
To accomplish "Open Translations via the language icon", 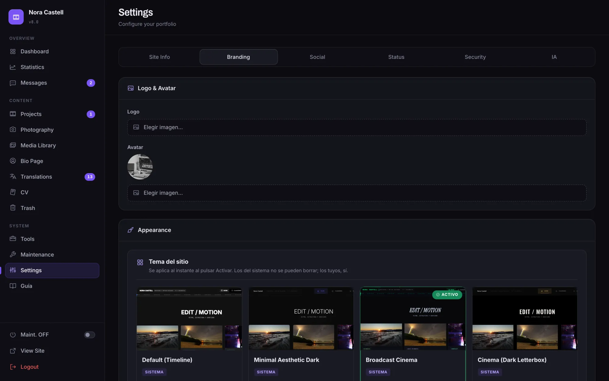I will 13,176.
